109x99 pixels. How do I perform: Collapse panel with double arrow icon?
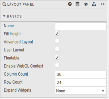[x=103, y=4]
